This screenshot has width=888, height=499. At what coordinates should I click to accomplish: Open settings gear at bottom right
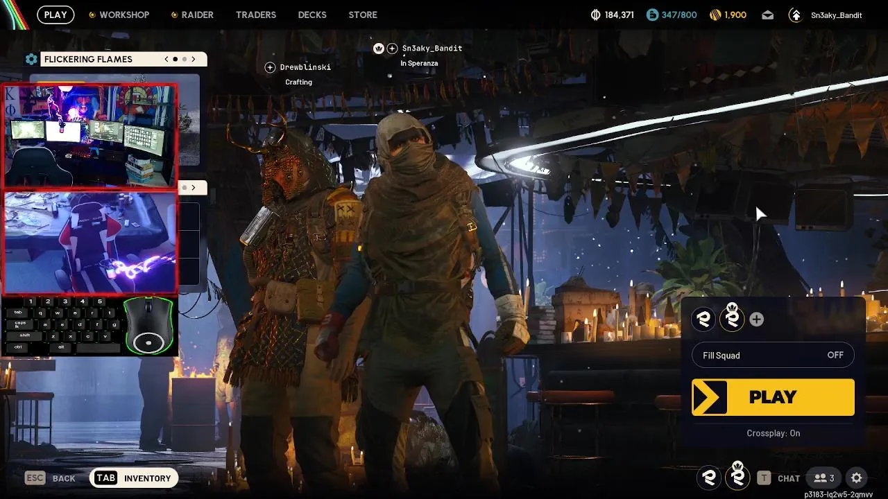(856, 478)
